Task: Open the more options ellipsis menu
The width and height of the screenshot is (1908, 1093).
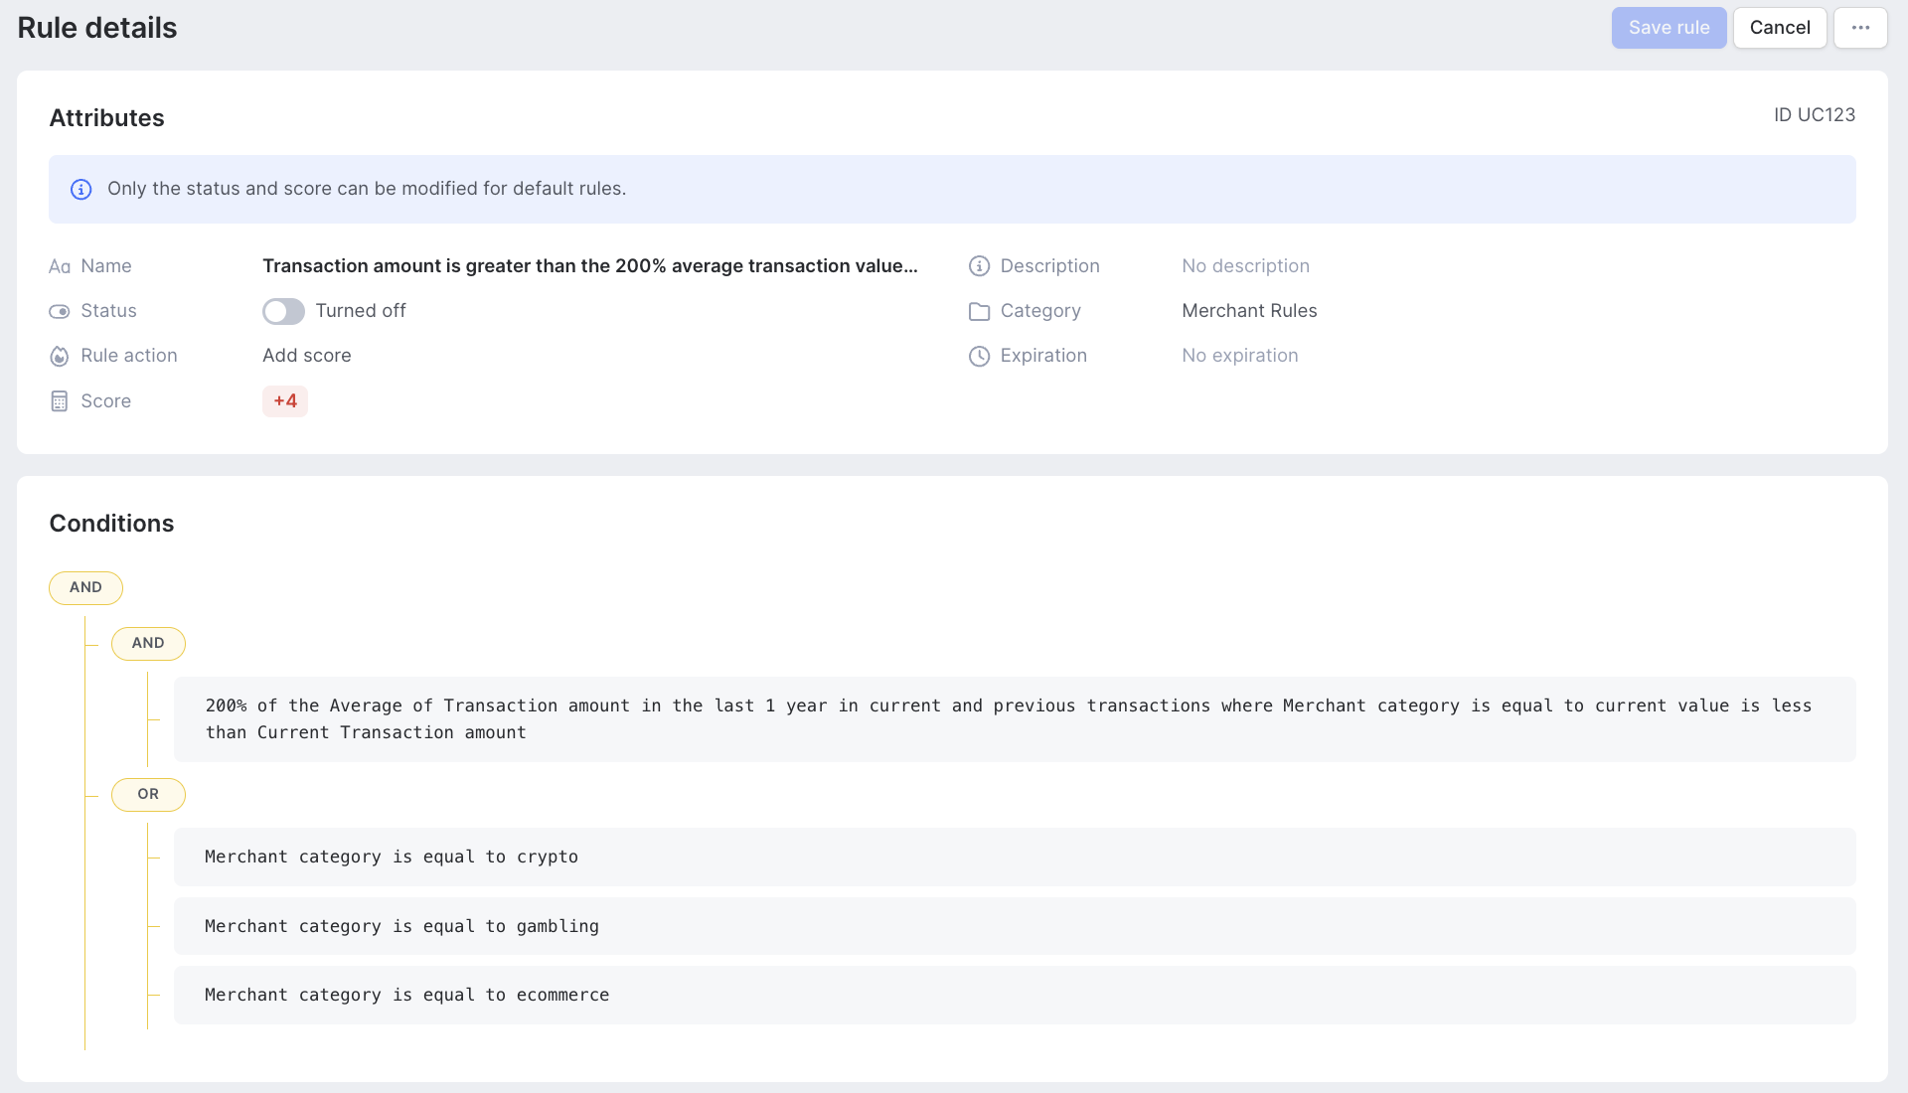Action: pos(1860,28)
